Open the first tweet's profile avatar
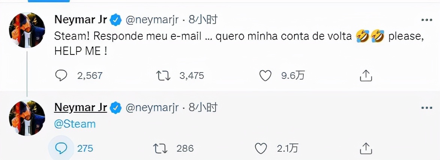Screen dimensions: 440x160 pos(27,30)
